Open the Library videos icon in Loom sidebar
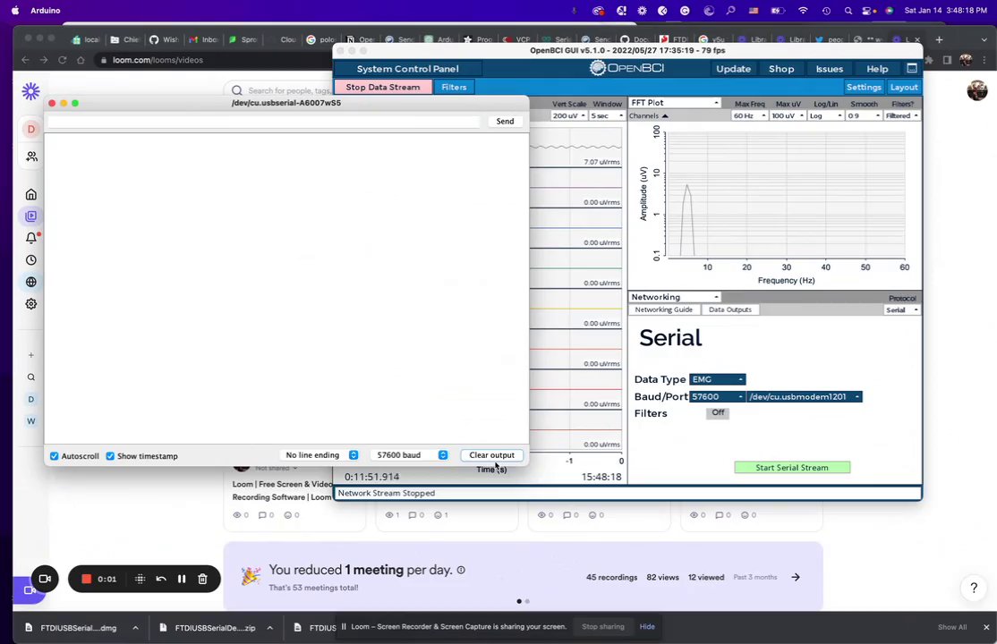Screen dimensions: 997x644 (x=31, y=216)
